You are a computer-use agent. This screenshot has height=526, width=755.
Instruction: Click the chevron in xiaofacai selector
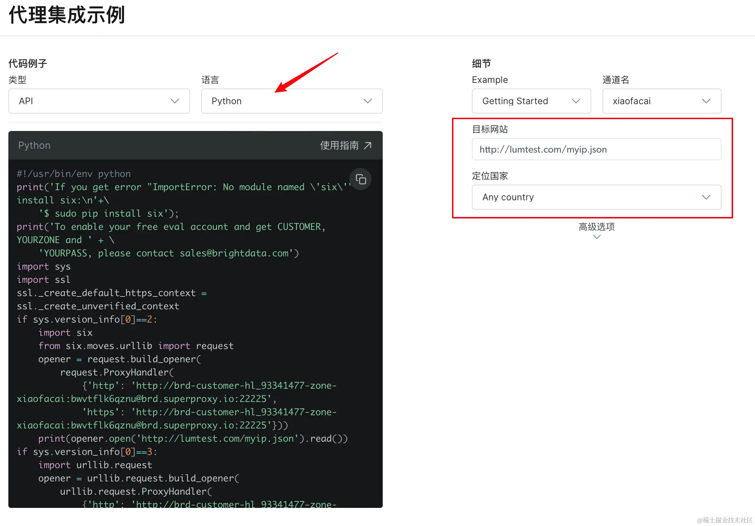coord(706,101)
